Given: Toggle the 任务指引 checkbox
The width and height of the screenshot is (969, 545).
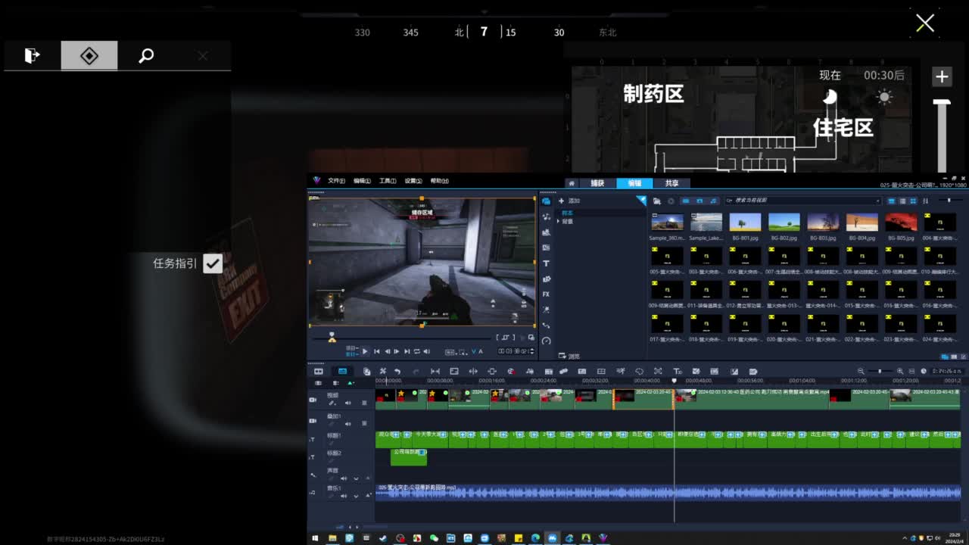Looking at the screenshot, I should (213, 263).
